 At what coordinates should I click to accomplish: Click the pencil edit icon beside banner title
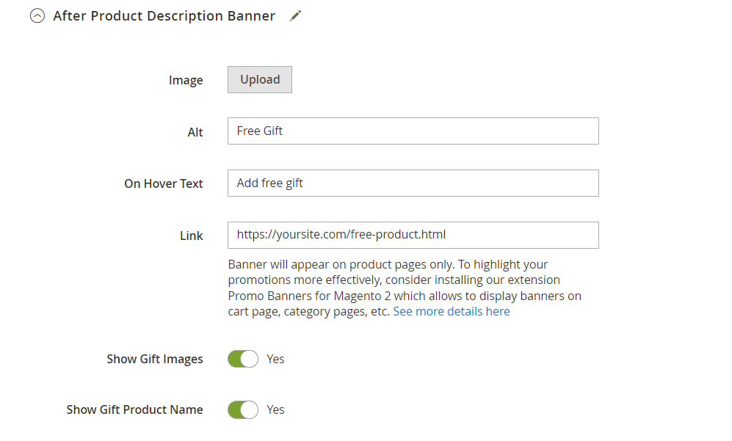click(x=295, y=16)
